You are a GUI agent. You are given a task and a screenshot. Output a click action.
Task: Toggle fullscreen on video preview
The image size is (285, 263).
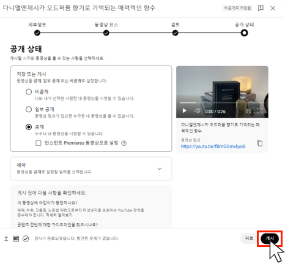click(260, 111)
